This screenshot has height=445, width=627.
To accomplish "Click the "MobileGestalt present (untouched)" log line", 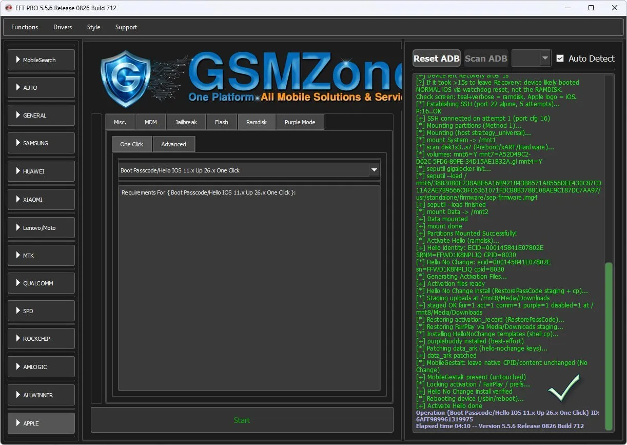I will pos(471,377).
